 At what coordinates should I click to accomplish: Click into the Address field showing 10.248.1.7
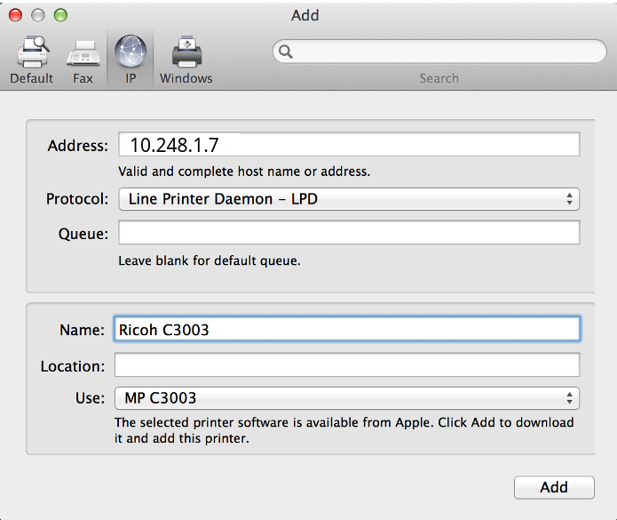coord(349,145)
